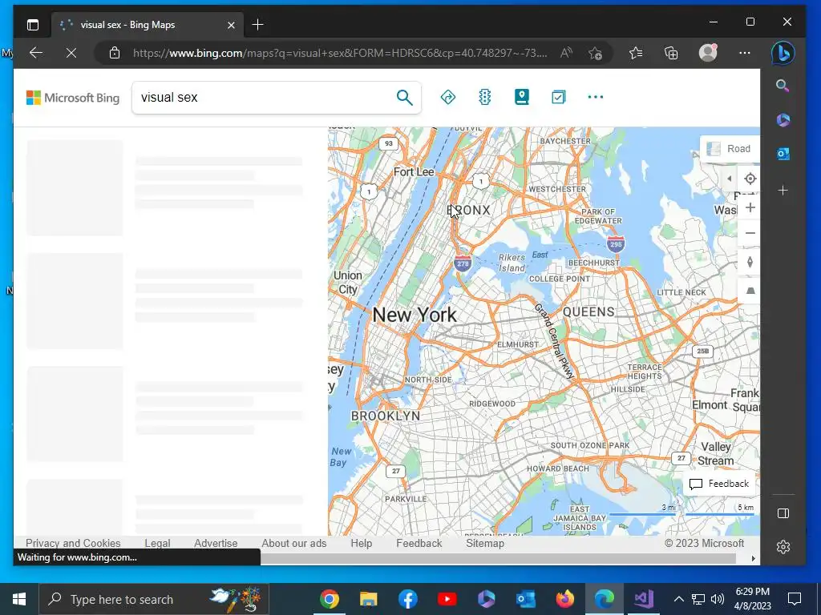Viewport: 821px width, 615px height.
Task: Select the 'visual sex - Bing Maps' tab
Action: pyautogui.click(x=148, y=25)
